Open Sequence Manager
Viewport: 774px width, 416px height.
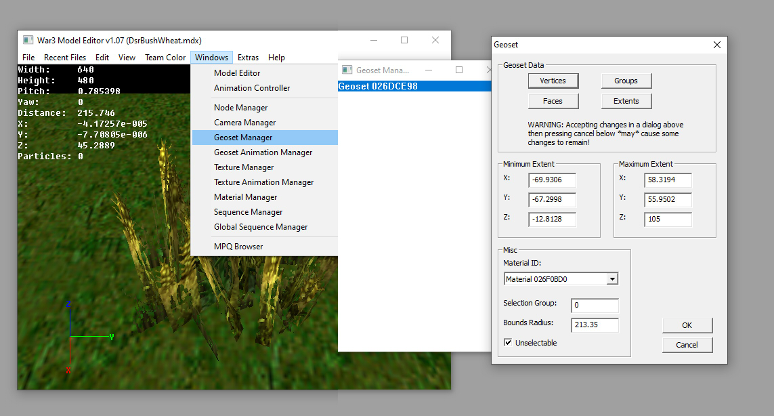(265, 212)
